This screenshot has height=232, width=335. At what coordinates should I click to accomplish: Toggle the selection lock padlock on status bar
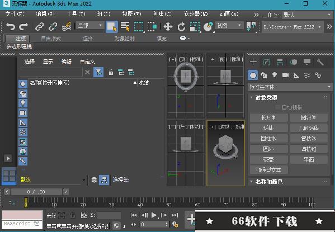click(x=73, y=215)
